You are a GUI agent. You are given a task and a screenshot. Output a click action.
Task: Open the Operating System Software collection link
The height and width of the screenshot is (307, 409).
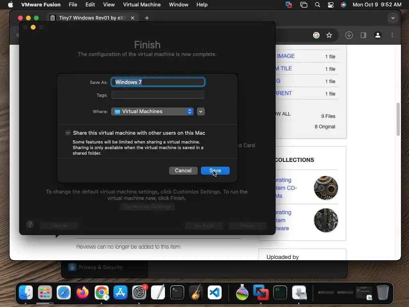(x=283, y=220)
